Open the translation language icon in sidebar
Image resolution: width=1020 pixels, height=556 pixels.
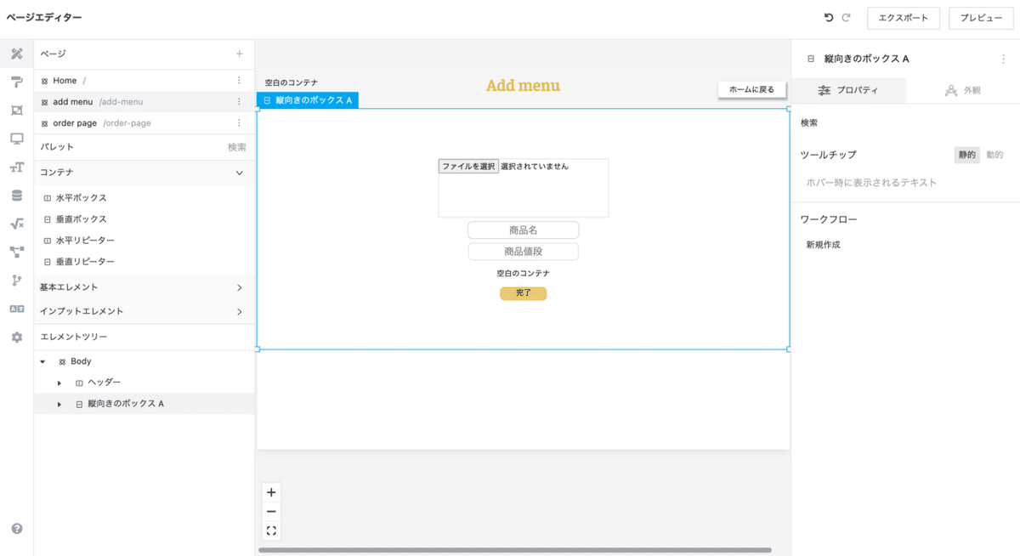pyautogui.click(x=16, y=309)
